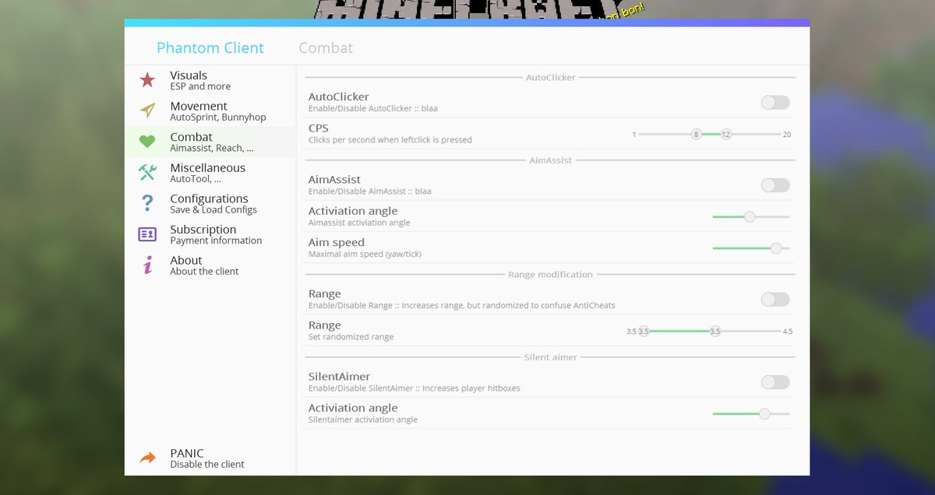
Task: Click the 'Silent aimer' section header
Action: click(551, 357)
